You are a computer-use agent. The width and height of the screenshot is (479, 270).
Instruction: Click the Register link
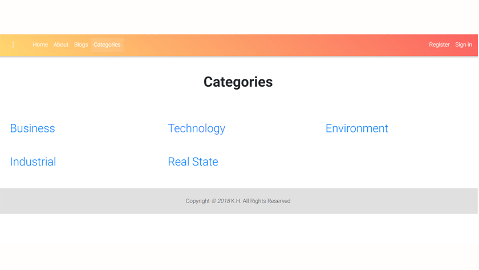pyautogui.click(x=439, y=45)
